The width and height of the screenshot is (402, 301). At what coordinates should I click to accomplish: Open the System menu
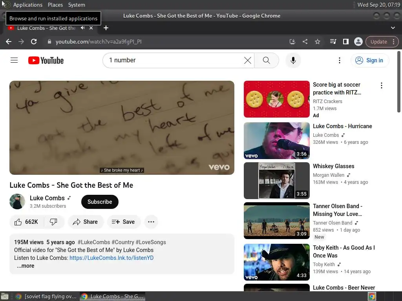[x=77, y=5]
